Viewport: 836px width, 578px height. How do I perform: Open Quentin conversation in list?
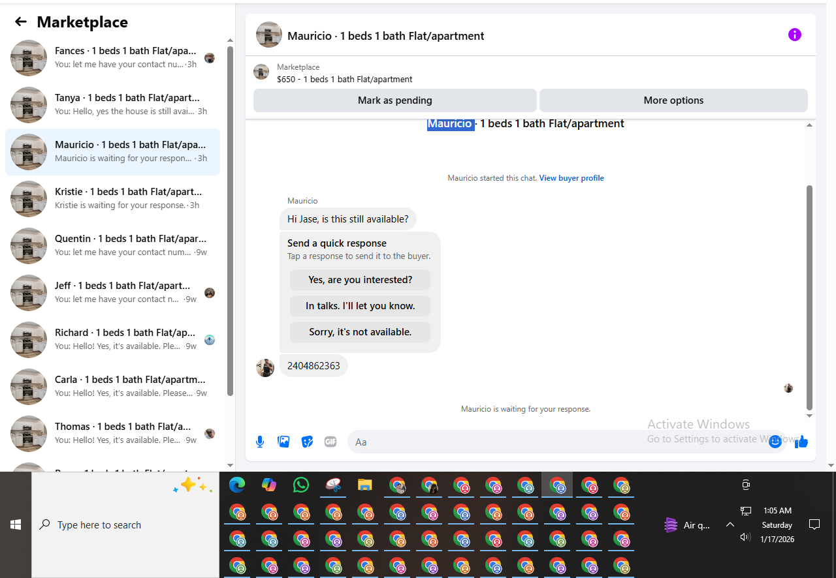click(112, 246)
